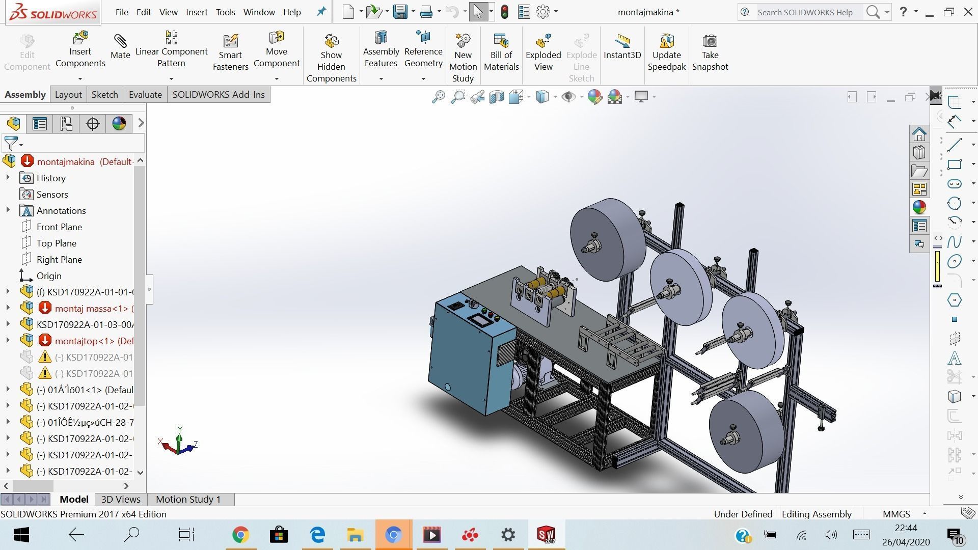978x550 pixels.
Task: Open the Insert menu
Action: tap(197, 12)
